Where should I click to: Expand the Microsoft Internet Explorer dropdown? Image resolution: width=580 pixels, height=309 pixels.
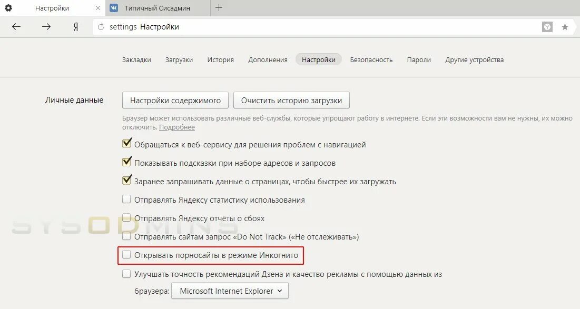[230, 291]
